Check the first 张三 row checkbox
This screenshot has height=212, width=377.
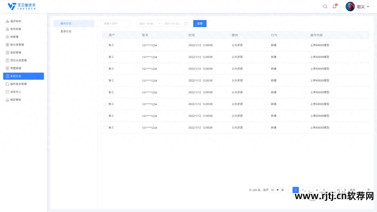click(x=105, y=45)
